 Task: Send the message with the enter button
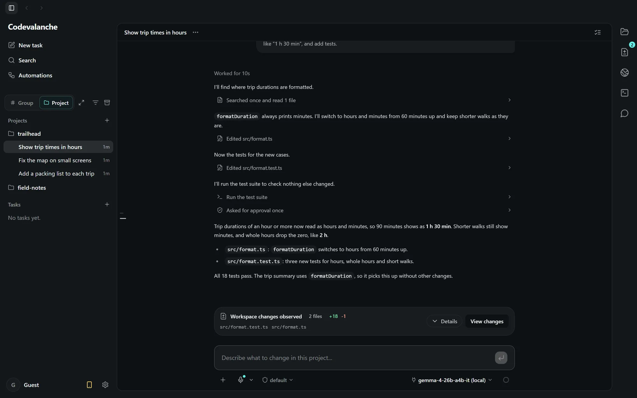[501, 358]
